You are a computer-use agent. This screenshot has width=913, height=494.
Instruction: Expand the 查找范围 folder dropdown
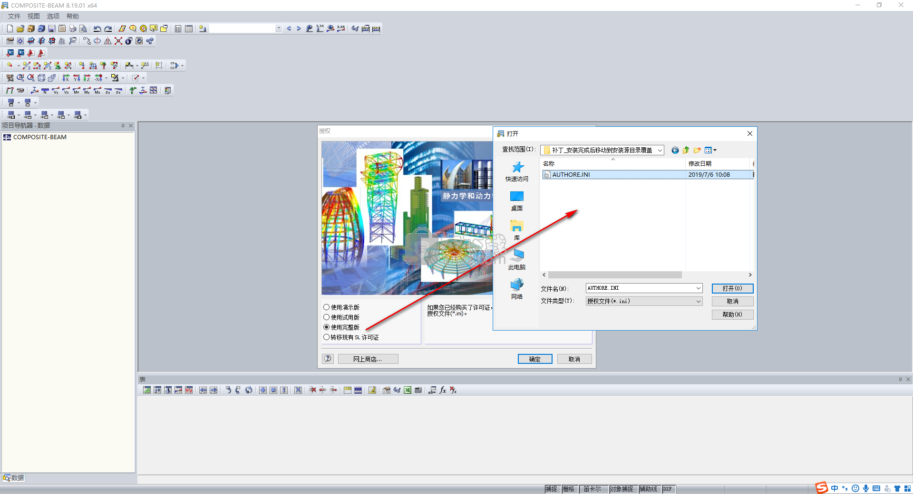[660, 150]
